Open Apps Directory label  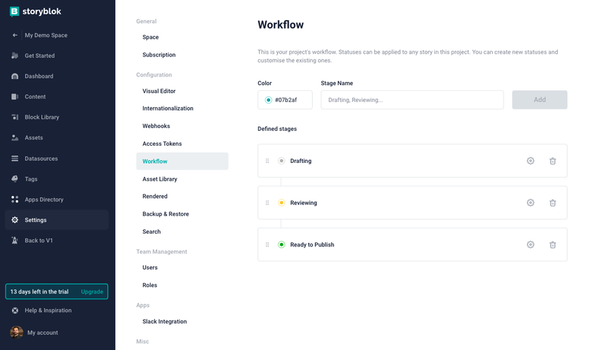pos(44,199)
